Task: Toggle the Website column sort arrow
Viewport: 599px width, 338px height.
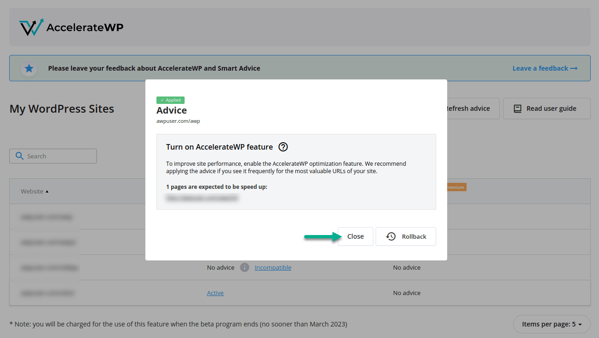Action: tap(48, 191)
